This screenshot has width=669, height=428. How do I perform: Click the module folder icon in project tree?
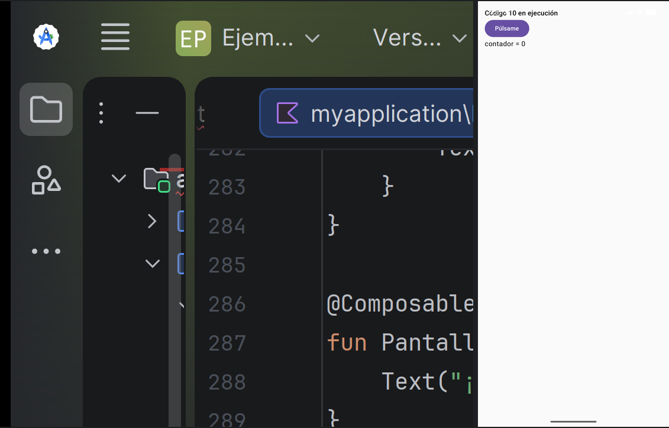[157, 180]
